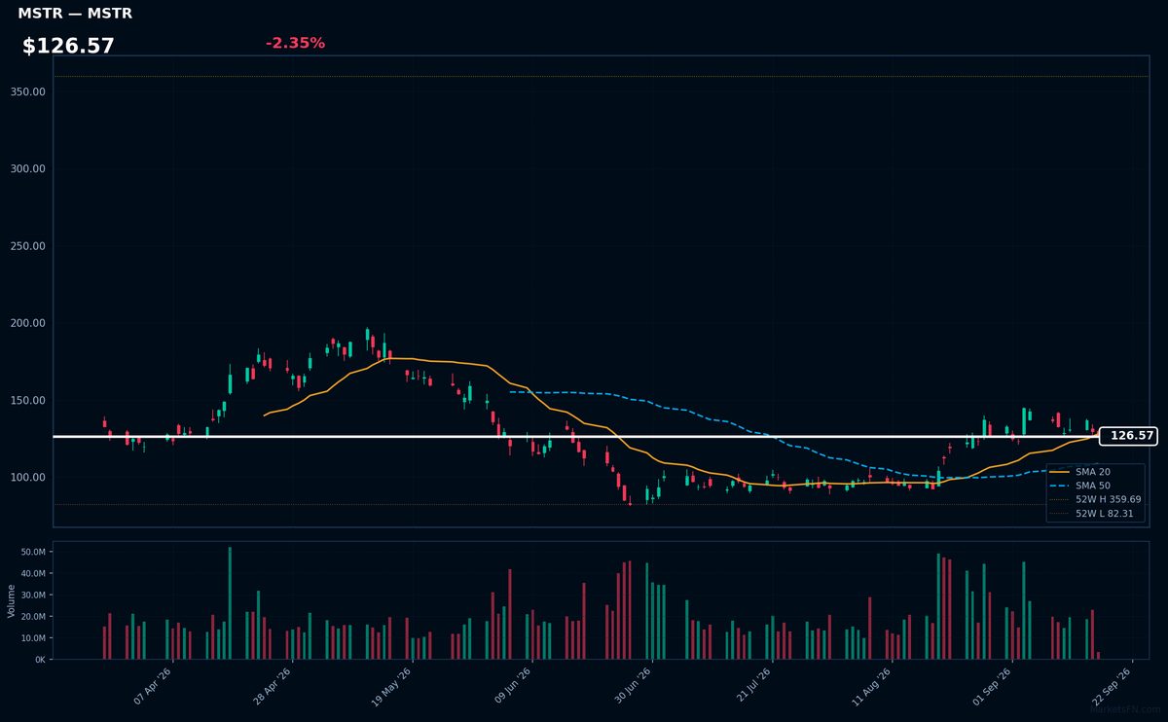
Task: Click the 28 Apr '26 date label
Action: (x=274, y=684)
